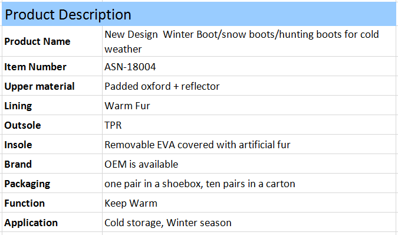Select the Removable EVA covered cell

coord(249,145)
